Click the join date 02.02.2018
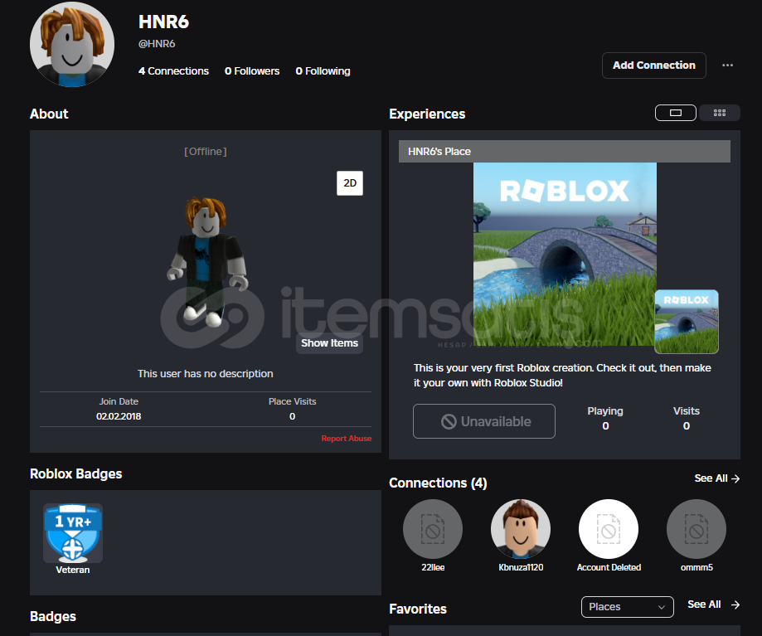762x636 pixels. 119,416
